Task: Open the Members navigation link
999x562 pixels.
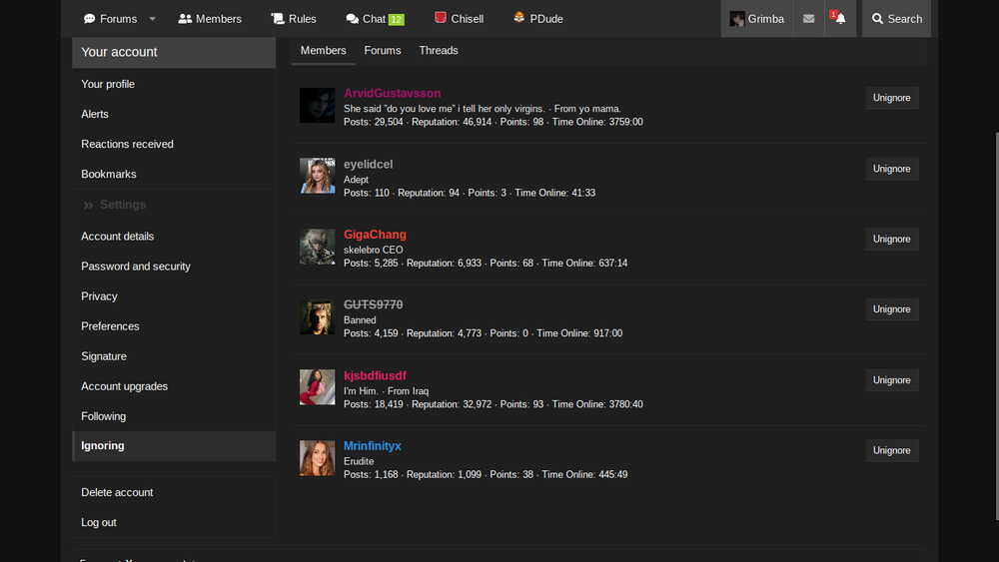Action: (210, 19)
